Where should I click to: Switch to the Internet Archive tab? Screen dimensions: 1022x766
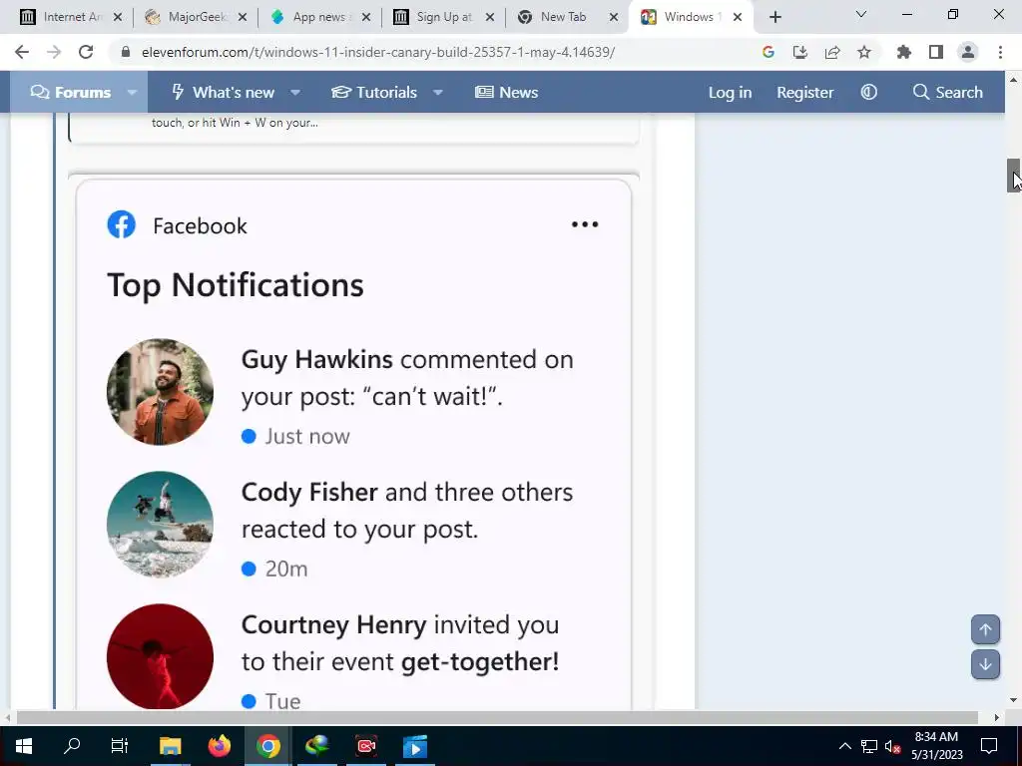tap(65, 17)
